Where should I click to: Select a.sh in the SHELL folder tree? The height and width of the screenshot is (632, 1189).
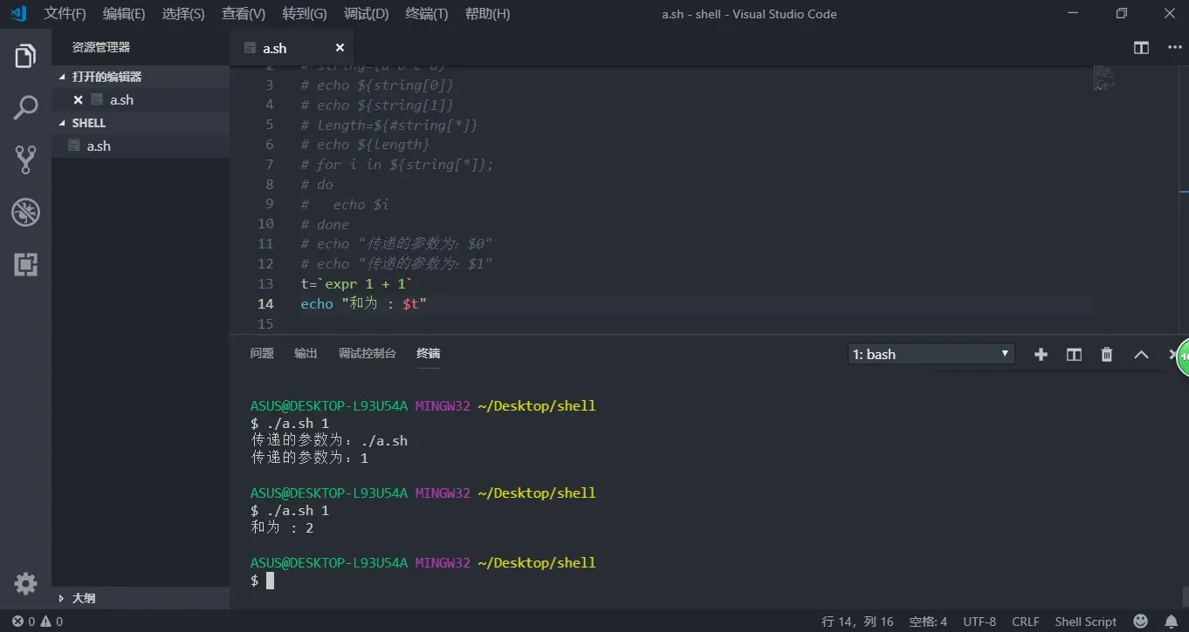coord(141,146)
